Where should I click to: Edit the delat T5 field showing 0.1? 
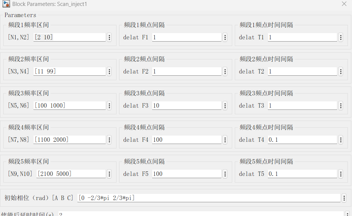[303, 174]
